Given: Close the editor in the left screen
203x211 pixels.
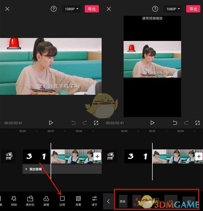Looking at the screenshot, I should point(7,9).
